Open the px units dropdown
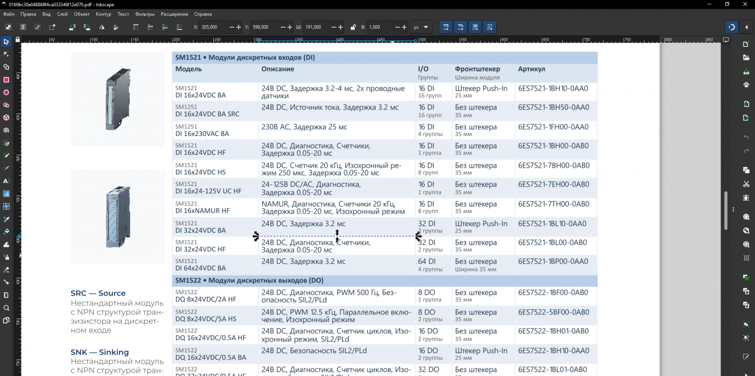Screen dimensions: 755x376 click(x=421, y=27)
